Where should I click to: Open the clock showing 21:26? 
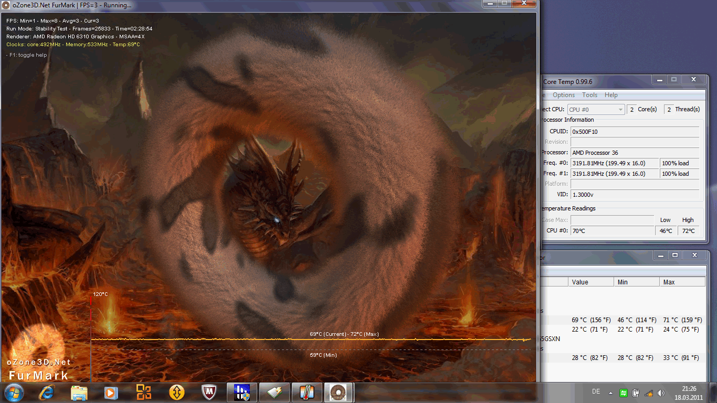tap(689, 393)
